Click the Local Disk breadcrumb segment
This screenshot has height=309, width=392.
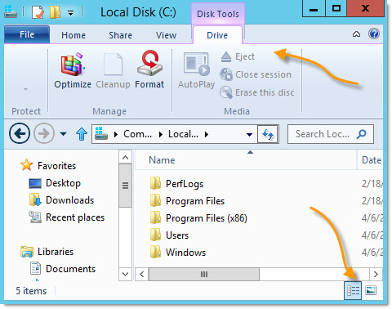pyautogui.click(x=183, y=134)
